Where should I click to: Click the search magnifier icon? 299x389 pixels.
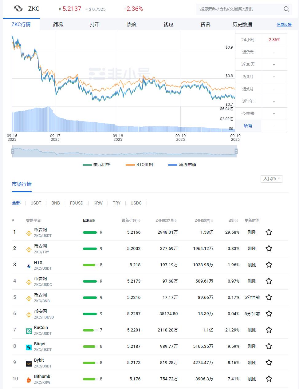[286, 9]
